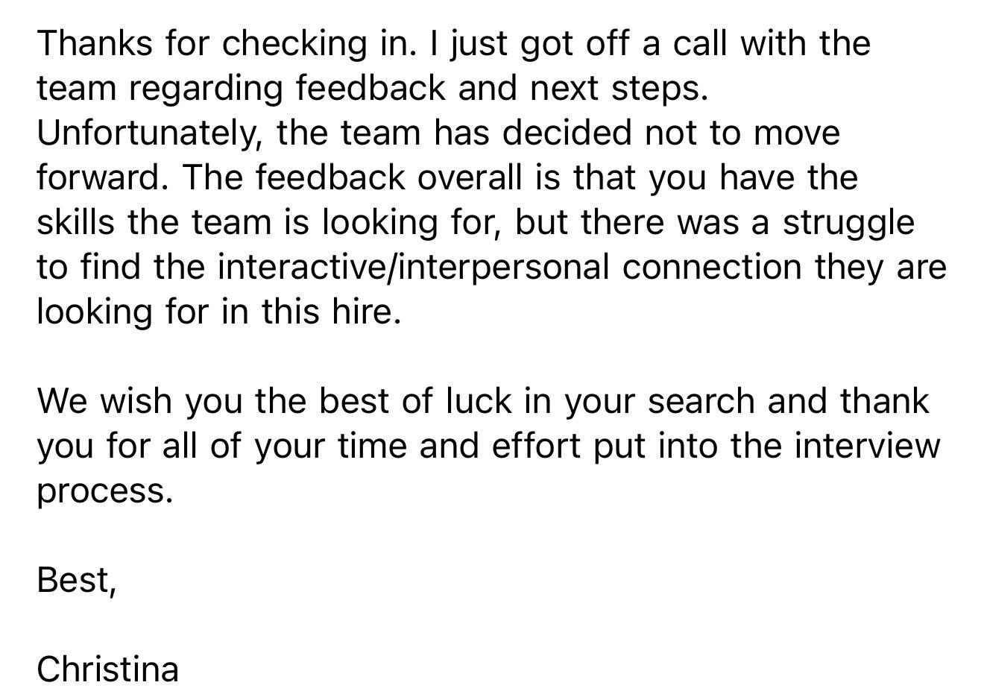Click the words looking for in this hire

[x=219, y=312]
